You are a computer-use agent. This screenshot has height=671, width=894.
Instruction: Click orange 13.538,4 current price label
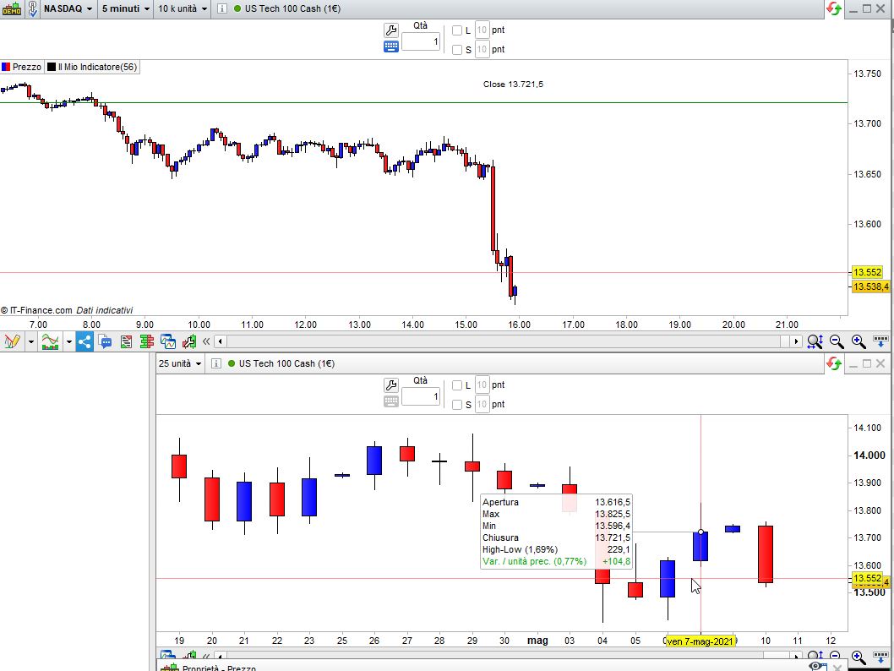870,286
